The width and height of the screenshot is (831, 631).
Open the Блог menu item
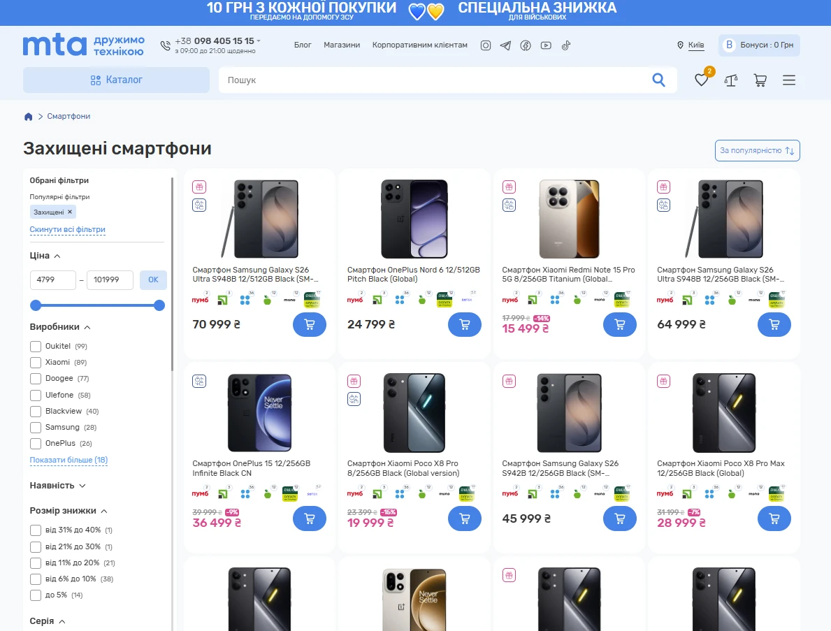coord(303,45)
